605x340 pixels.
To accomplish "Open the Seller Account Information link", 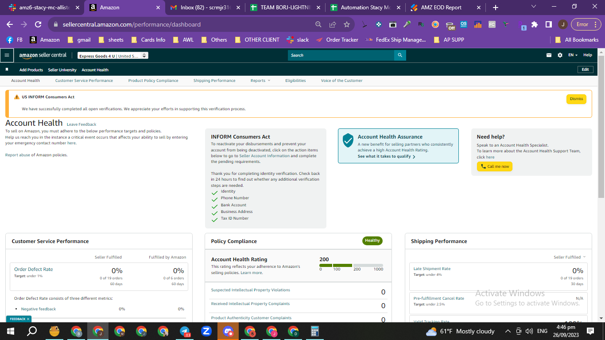I will (264, 156).
